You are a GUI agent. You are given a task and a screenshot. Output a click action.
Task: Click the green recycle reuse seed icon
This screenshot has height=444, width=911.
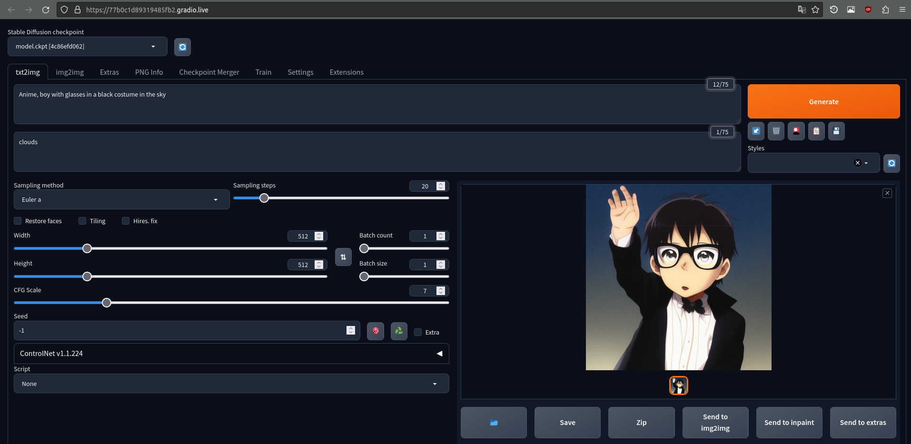(x=399, y=331)
